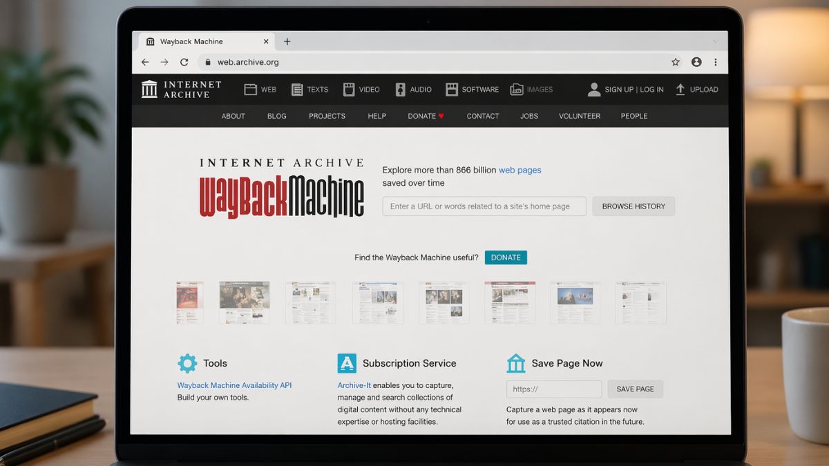Open a new tab with the plus icon
Image resolution: width=829 pixels, height=466 pixels.
[287, 41]
